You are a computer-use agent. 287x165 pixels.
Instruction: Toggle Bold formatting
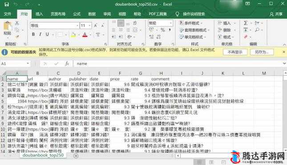pyautogui.click(x=33, y=34)
